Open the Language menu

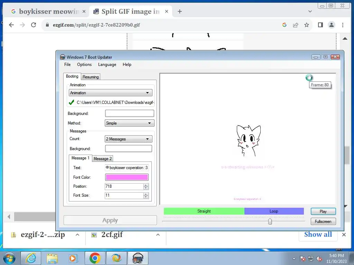[107, 65]
